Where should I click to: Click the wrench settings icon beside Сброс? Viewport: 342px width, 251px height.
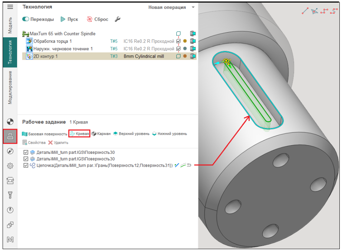tap(118, 19)
